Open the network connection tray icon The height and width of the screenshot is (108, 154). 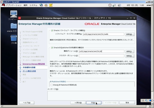114,5
